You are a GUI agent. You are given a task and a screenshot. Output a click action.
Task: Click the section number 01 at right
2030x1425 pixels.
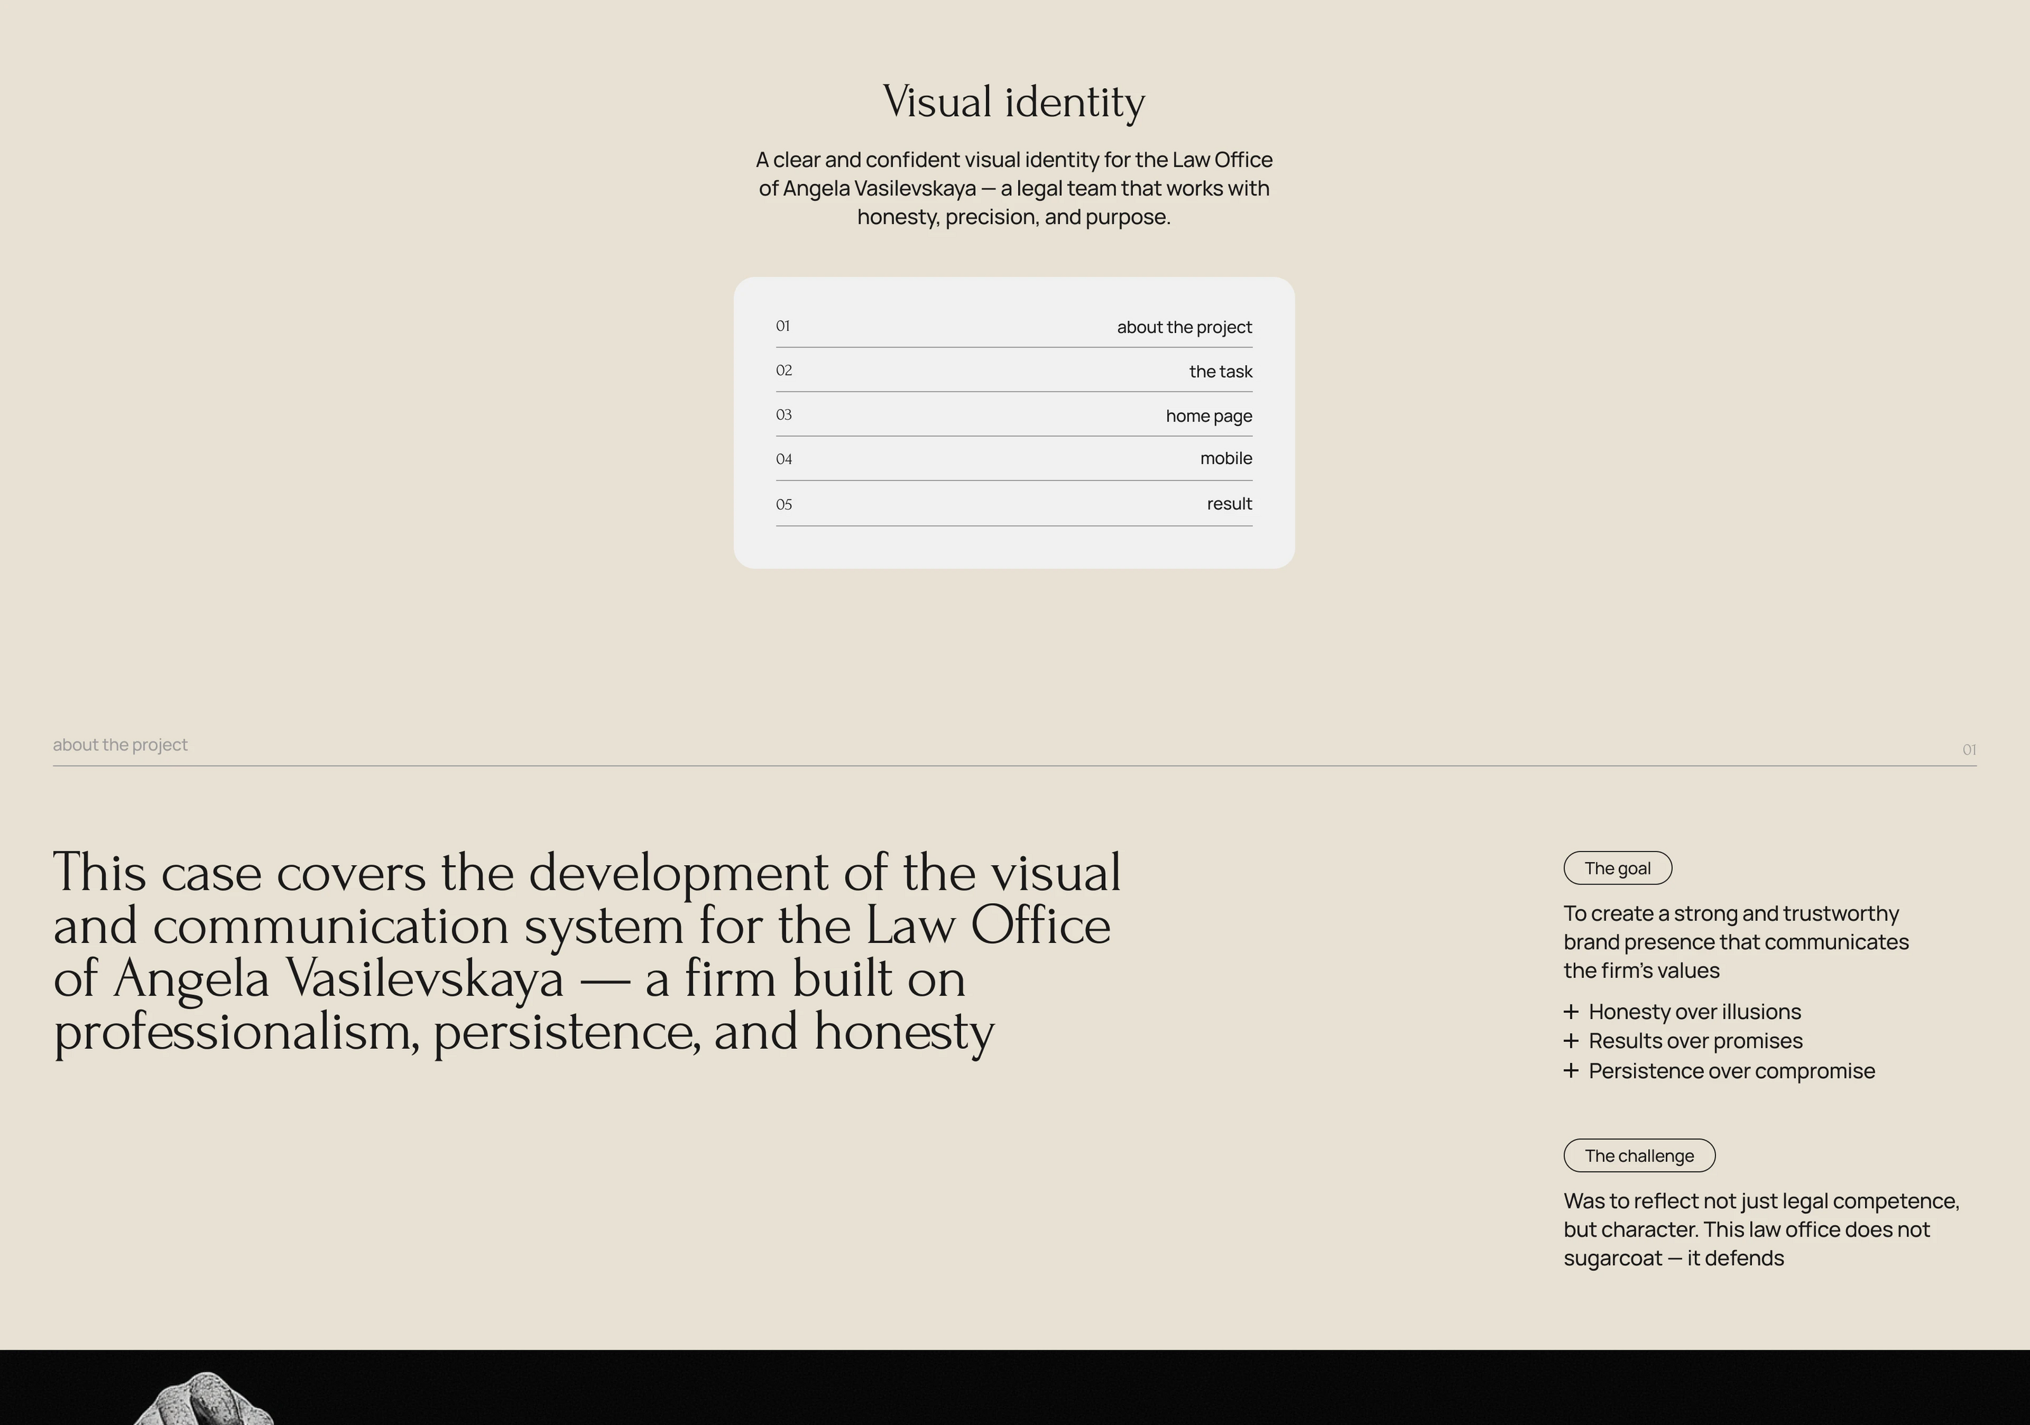[1968, 750]
